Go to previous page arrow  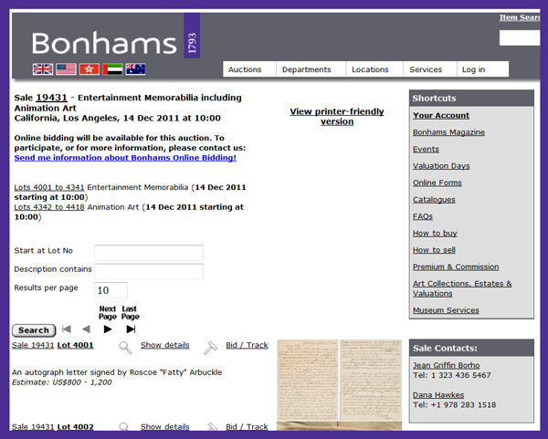point(86,329)
